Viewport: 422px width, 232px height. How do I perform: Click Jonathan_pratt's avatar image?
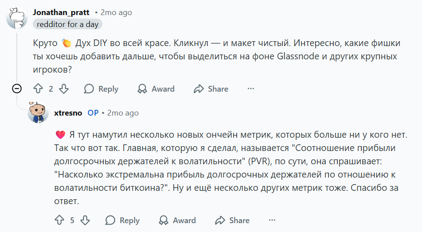coord(16,18)
